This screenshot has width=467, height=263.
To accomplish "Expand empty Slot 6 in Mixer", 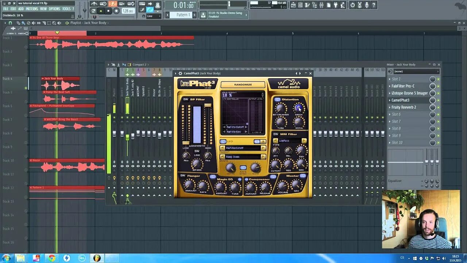I will 390,114.
